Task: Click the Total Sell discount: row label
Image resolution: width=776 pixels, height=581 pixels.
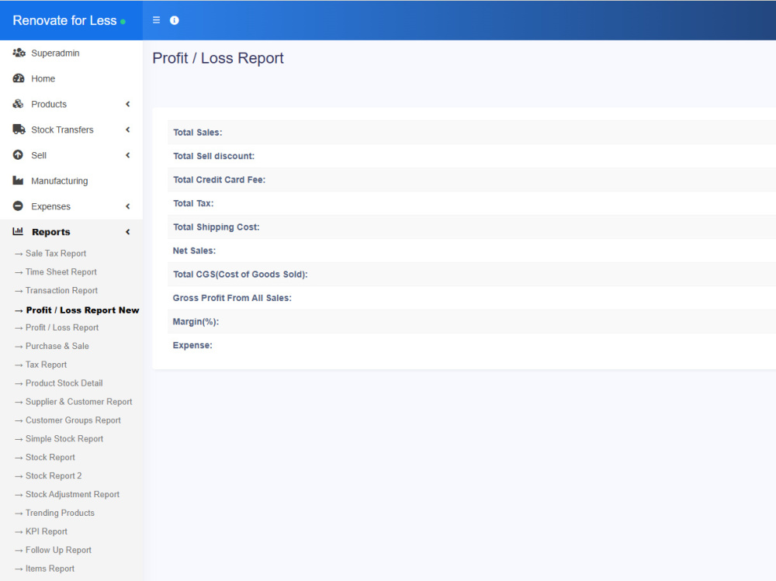Action: (213, 156)
